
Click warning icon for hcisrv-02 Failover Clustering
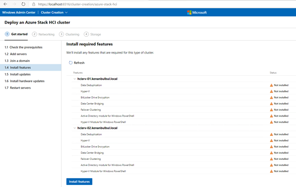click(271, 159)
